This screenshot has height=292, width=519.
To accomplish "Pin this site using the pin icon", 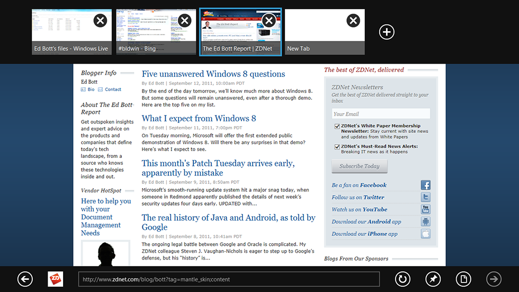I will [433, 279].
